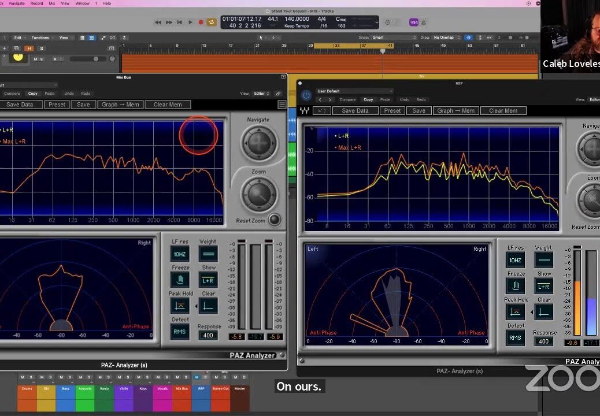This screenshot has height=416, width=600.
Task: Click the undo arrow in REF PAZ toolbar
Action: [x=322, y=110]
